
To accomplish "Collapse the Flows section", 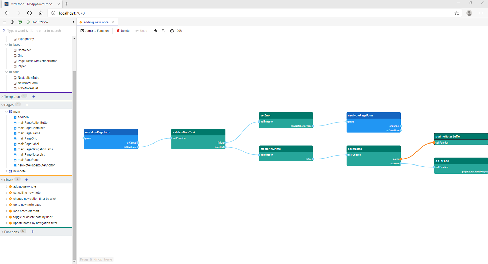I will point(2,180).
